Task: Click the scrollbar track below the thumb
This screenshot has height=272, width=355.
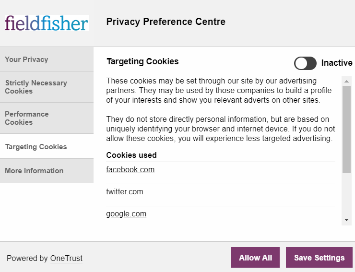Action: (346, 195)
